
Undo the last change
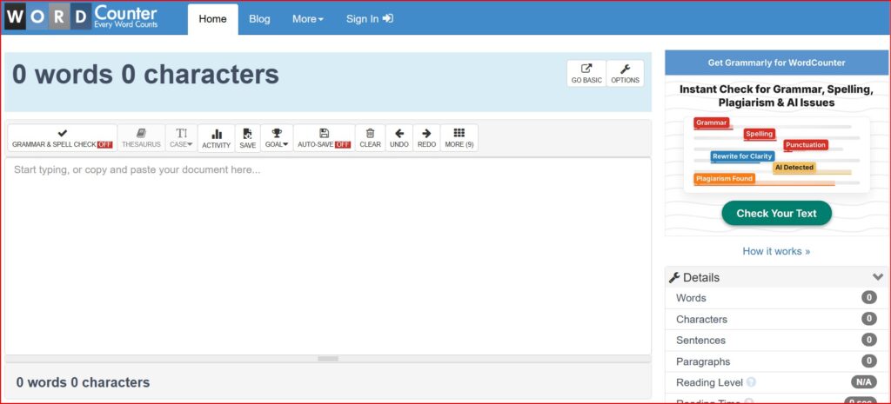[x=399, y=138]
